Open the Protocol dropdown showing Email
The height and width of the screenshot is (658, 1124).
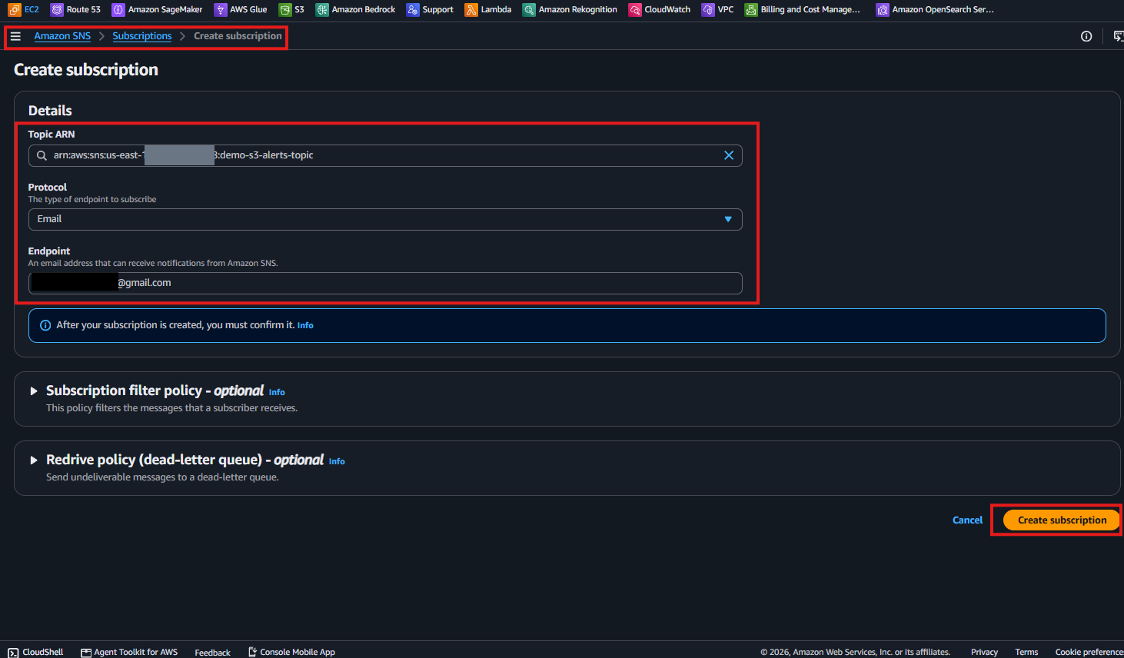tap(385, 219)
